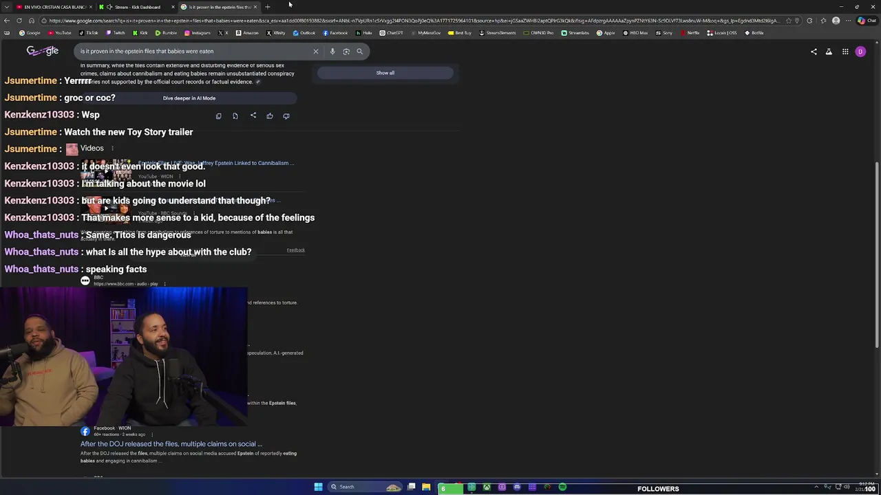Submit search with the magnifier icon
881x495 pixels.
click(x=359, y=52)
